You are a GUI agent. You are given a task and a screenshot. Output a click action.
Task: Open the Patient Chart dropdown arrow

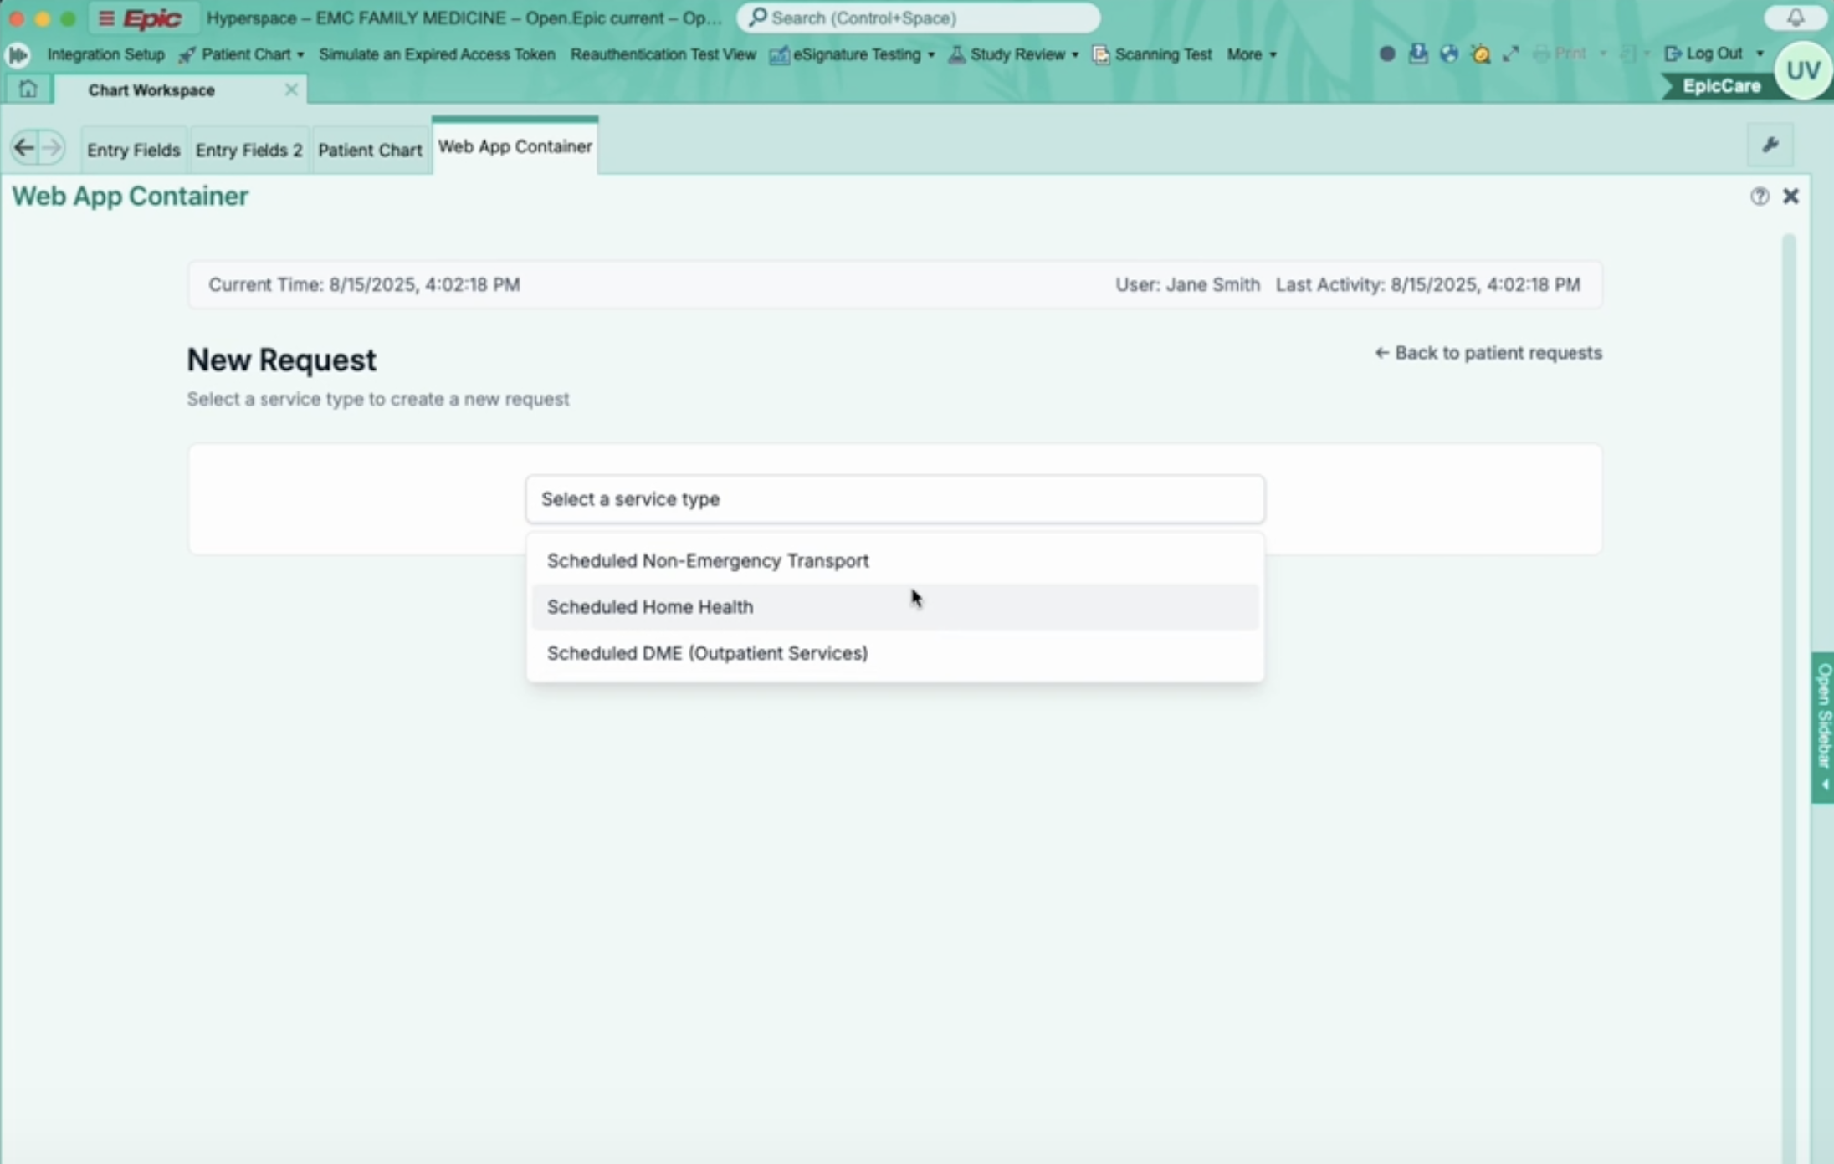pos(300,54)
